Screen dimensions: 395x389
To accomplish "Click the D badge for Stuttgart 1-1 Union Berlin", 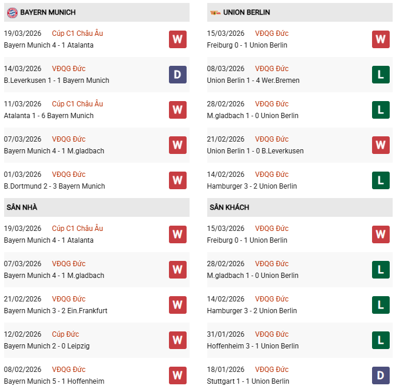I will coord(381,375).
